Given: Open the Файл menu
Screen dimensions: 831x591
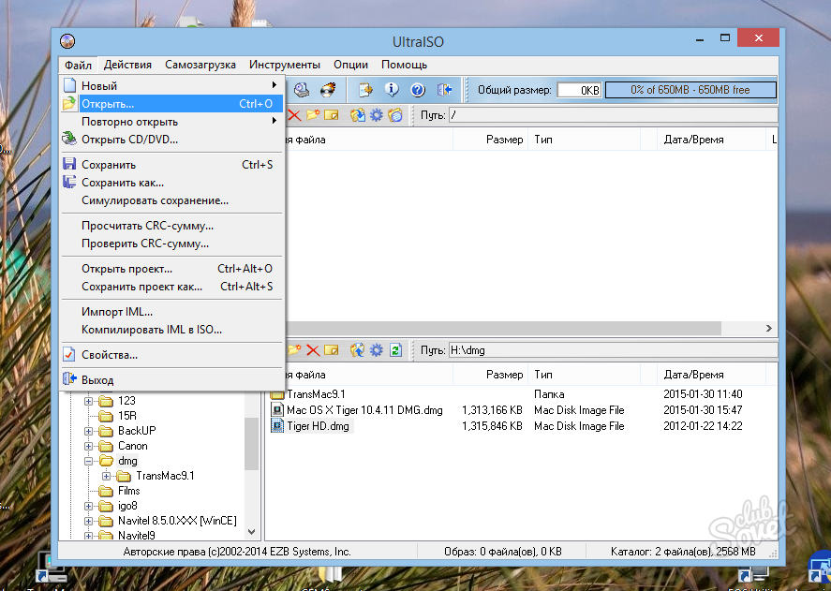Looking at the screenshot, I should (78, 65).
